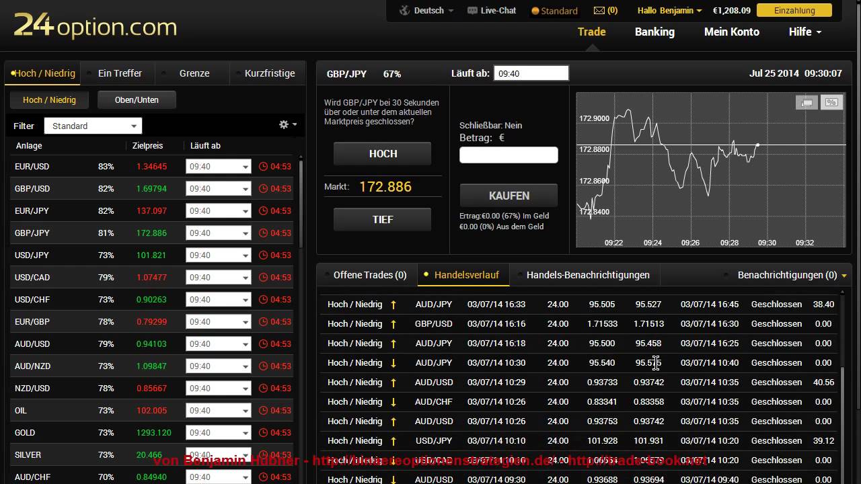Switch to the Hoch / Niedrig tab
The height and width of the screenshot is (484, 861).
tap(43, 73)
